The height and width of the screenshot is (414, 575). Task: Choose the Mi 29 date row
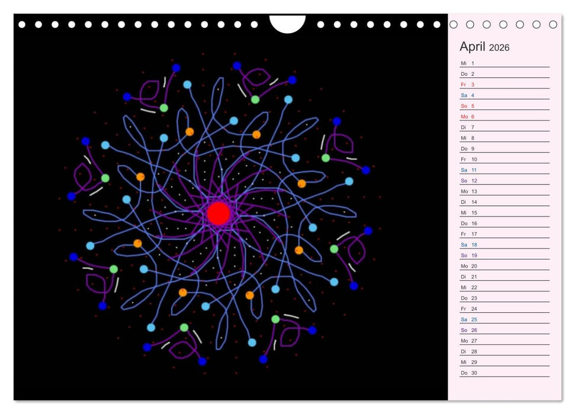click(x=504, y=362)
